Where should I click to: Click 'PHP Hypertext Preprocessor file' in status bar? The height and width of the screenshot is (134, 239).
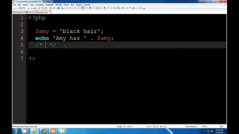(25, 127)
